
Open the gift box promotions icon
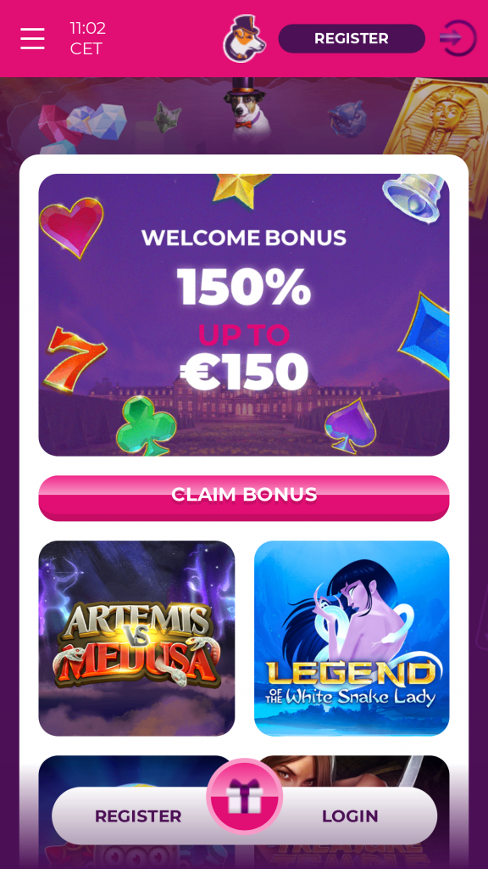(245, 796)
